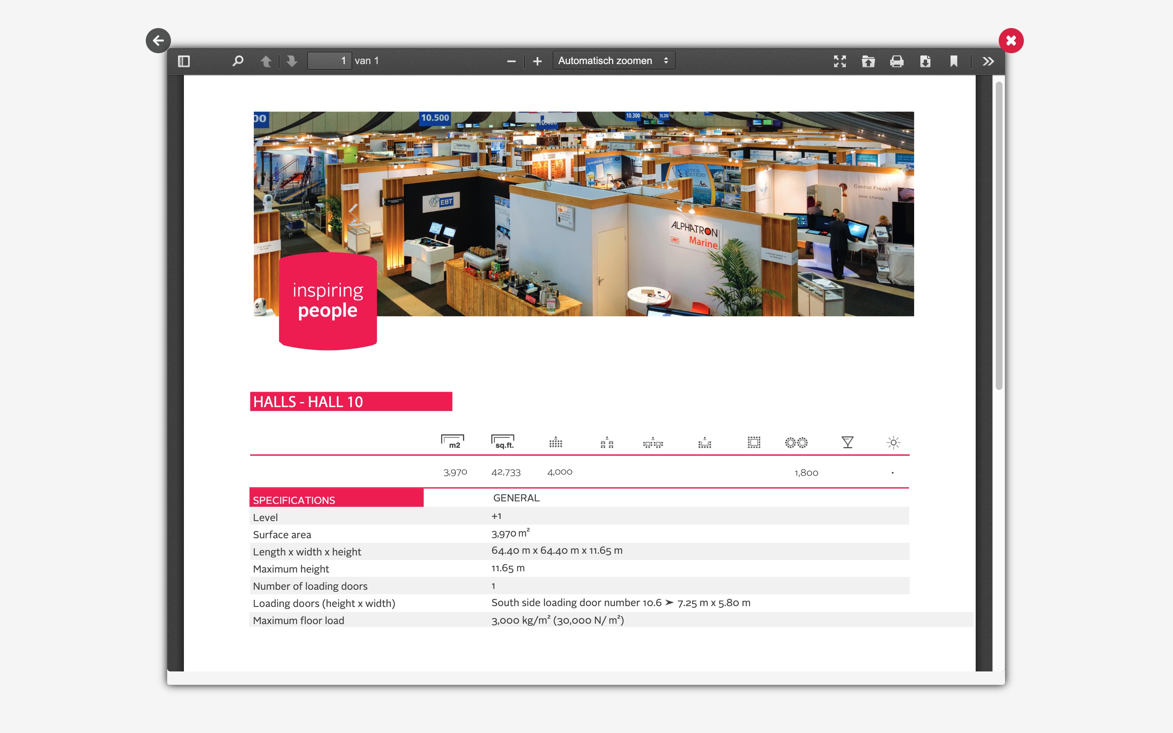Click the open file icon

coord(868,61)
